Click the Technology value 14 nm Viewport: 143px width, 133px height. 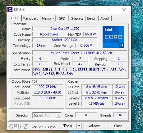click(x=41, y=45)
